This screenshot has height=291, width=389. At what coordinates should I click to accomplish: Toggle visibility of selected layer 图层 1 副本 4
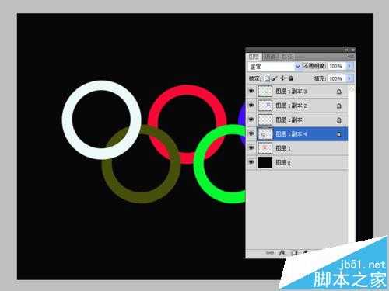(251, 133)
